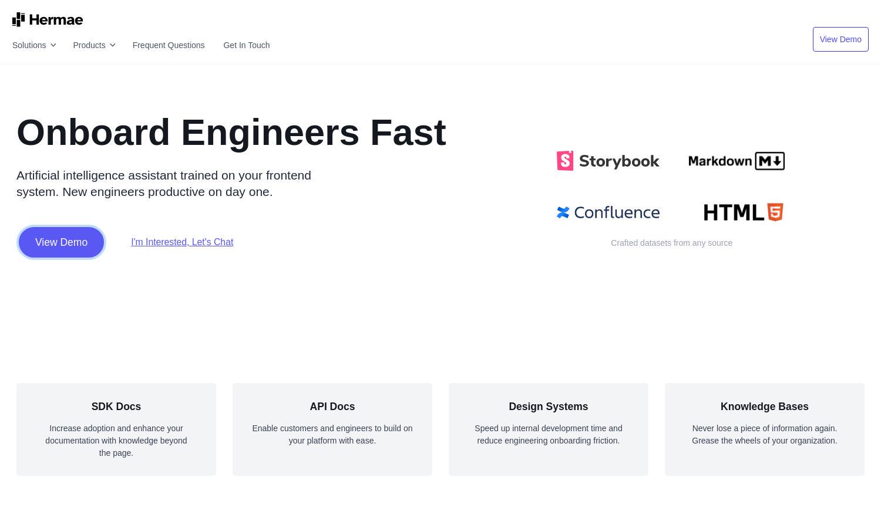This screenshot has height=528, width=881.
Task: Select the Design Systems card heading
Action: (549, 407)
